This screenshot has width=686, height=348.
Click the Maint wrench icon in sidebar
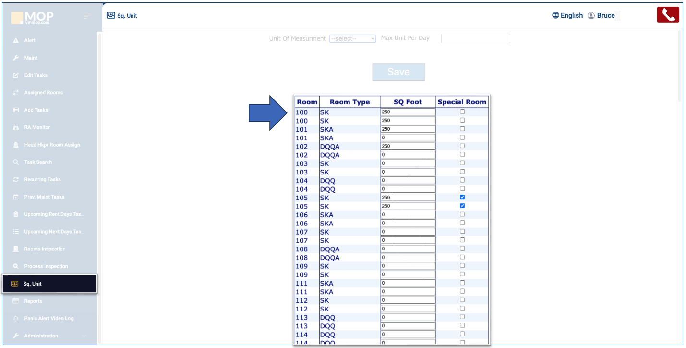coord(16,58)
